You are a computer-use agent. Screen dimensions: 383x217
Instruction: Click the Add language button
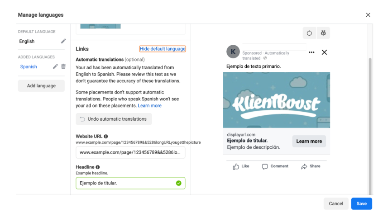[41, 86]
